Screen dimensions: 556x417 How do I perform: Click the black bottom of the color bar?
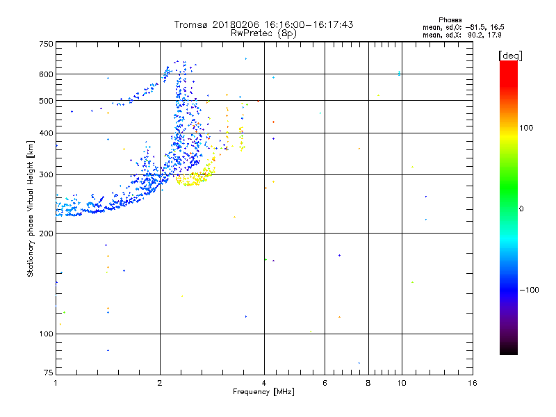click(508, 350)
